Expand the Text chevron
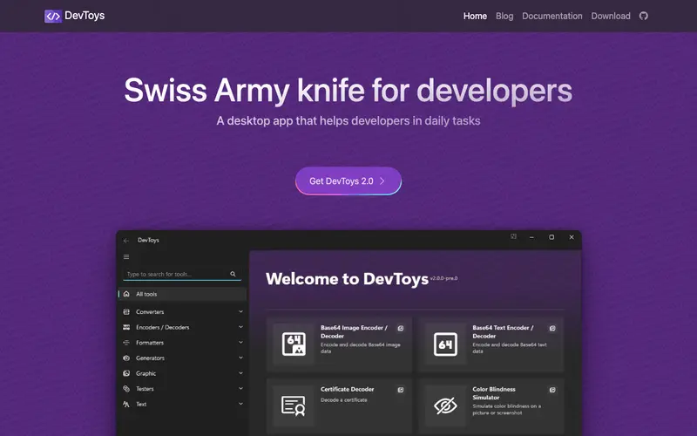The width and height of the screenshot is (697, 436). point(240,404)
